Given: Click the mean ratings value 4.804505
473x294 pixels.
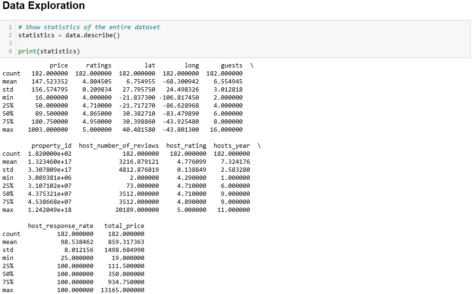Looking at the screenshot, I should click(x=97, y=81).
